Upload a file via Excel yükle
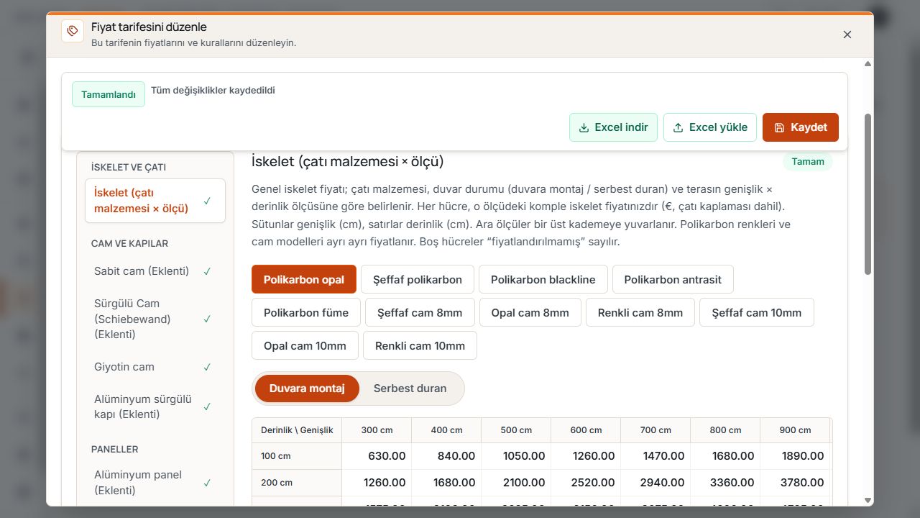 [710, 127]
